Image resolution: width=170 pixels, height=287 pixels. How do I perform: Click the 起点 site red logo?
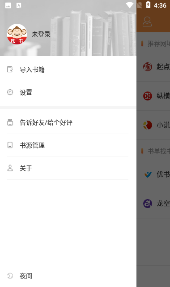(148, 67)
